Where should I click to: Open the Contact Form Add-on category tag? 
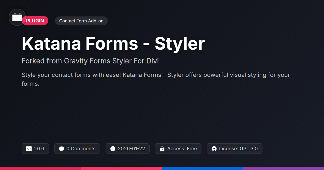click(81, 21)
